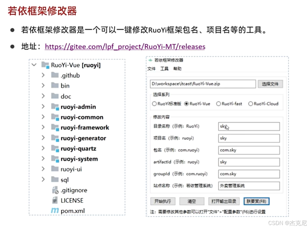Select the RuoYi-Cloud radio button
This screenshot has width=308, height=228.
pos(250,104)
